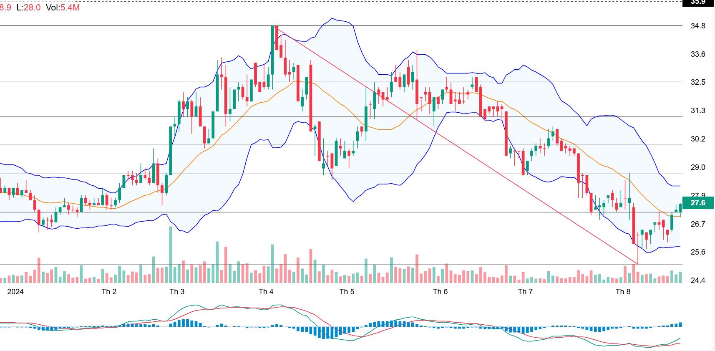Select the Th 2 month marker
This screenshot has height=351, width=715.
click(109, 291)
